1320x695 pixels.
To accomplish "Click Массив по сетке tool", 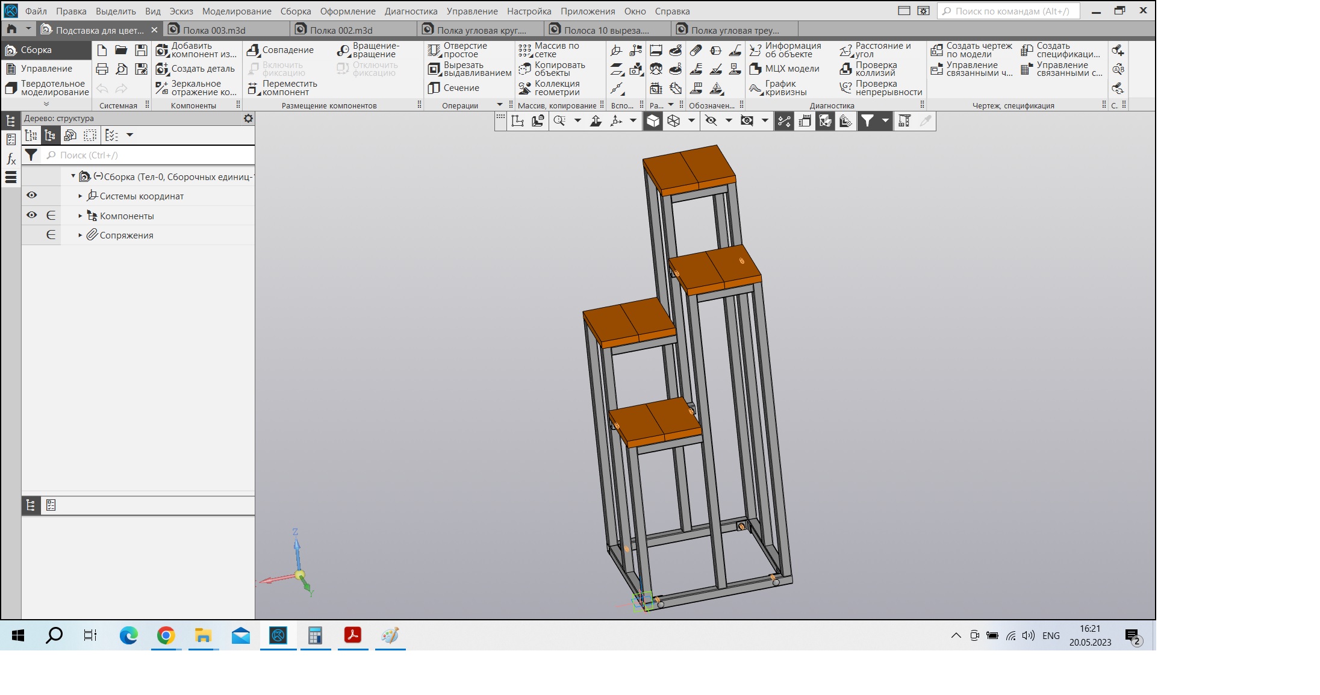I will 549,50.
